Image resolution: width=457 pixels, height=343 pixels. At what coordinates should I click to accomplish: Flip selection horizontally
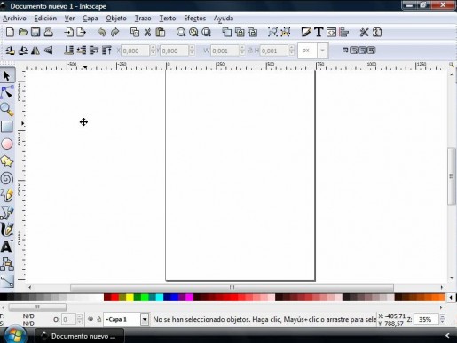35,51
